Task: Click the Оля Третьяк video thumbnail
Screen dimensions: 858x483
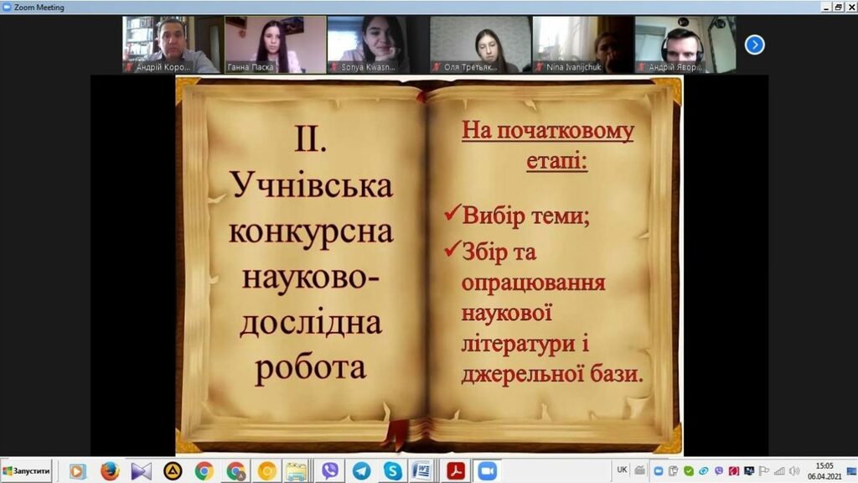Action: tap(480, 44)
